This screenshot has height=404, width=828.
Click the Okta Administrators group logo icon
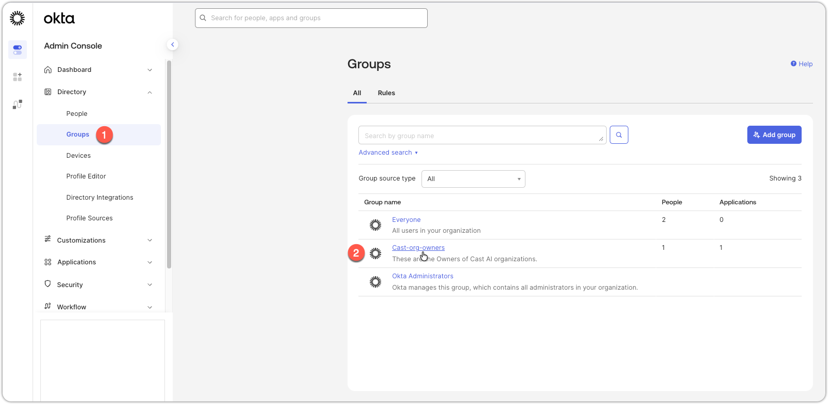375,282
